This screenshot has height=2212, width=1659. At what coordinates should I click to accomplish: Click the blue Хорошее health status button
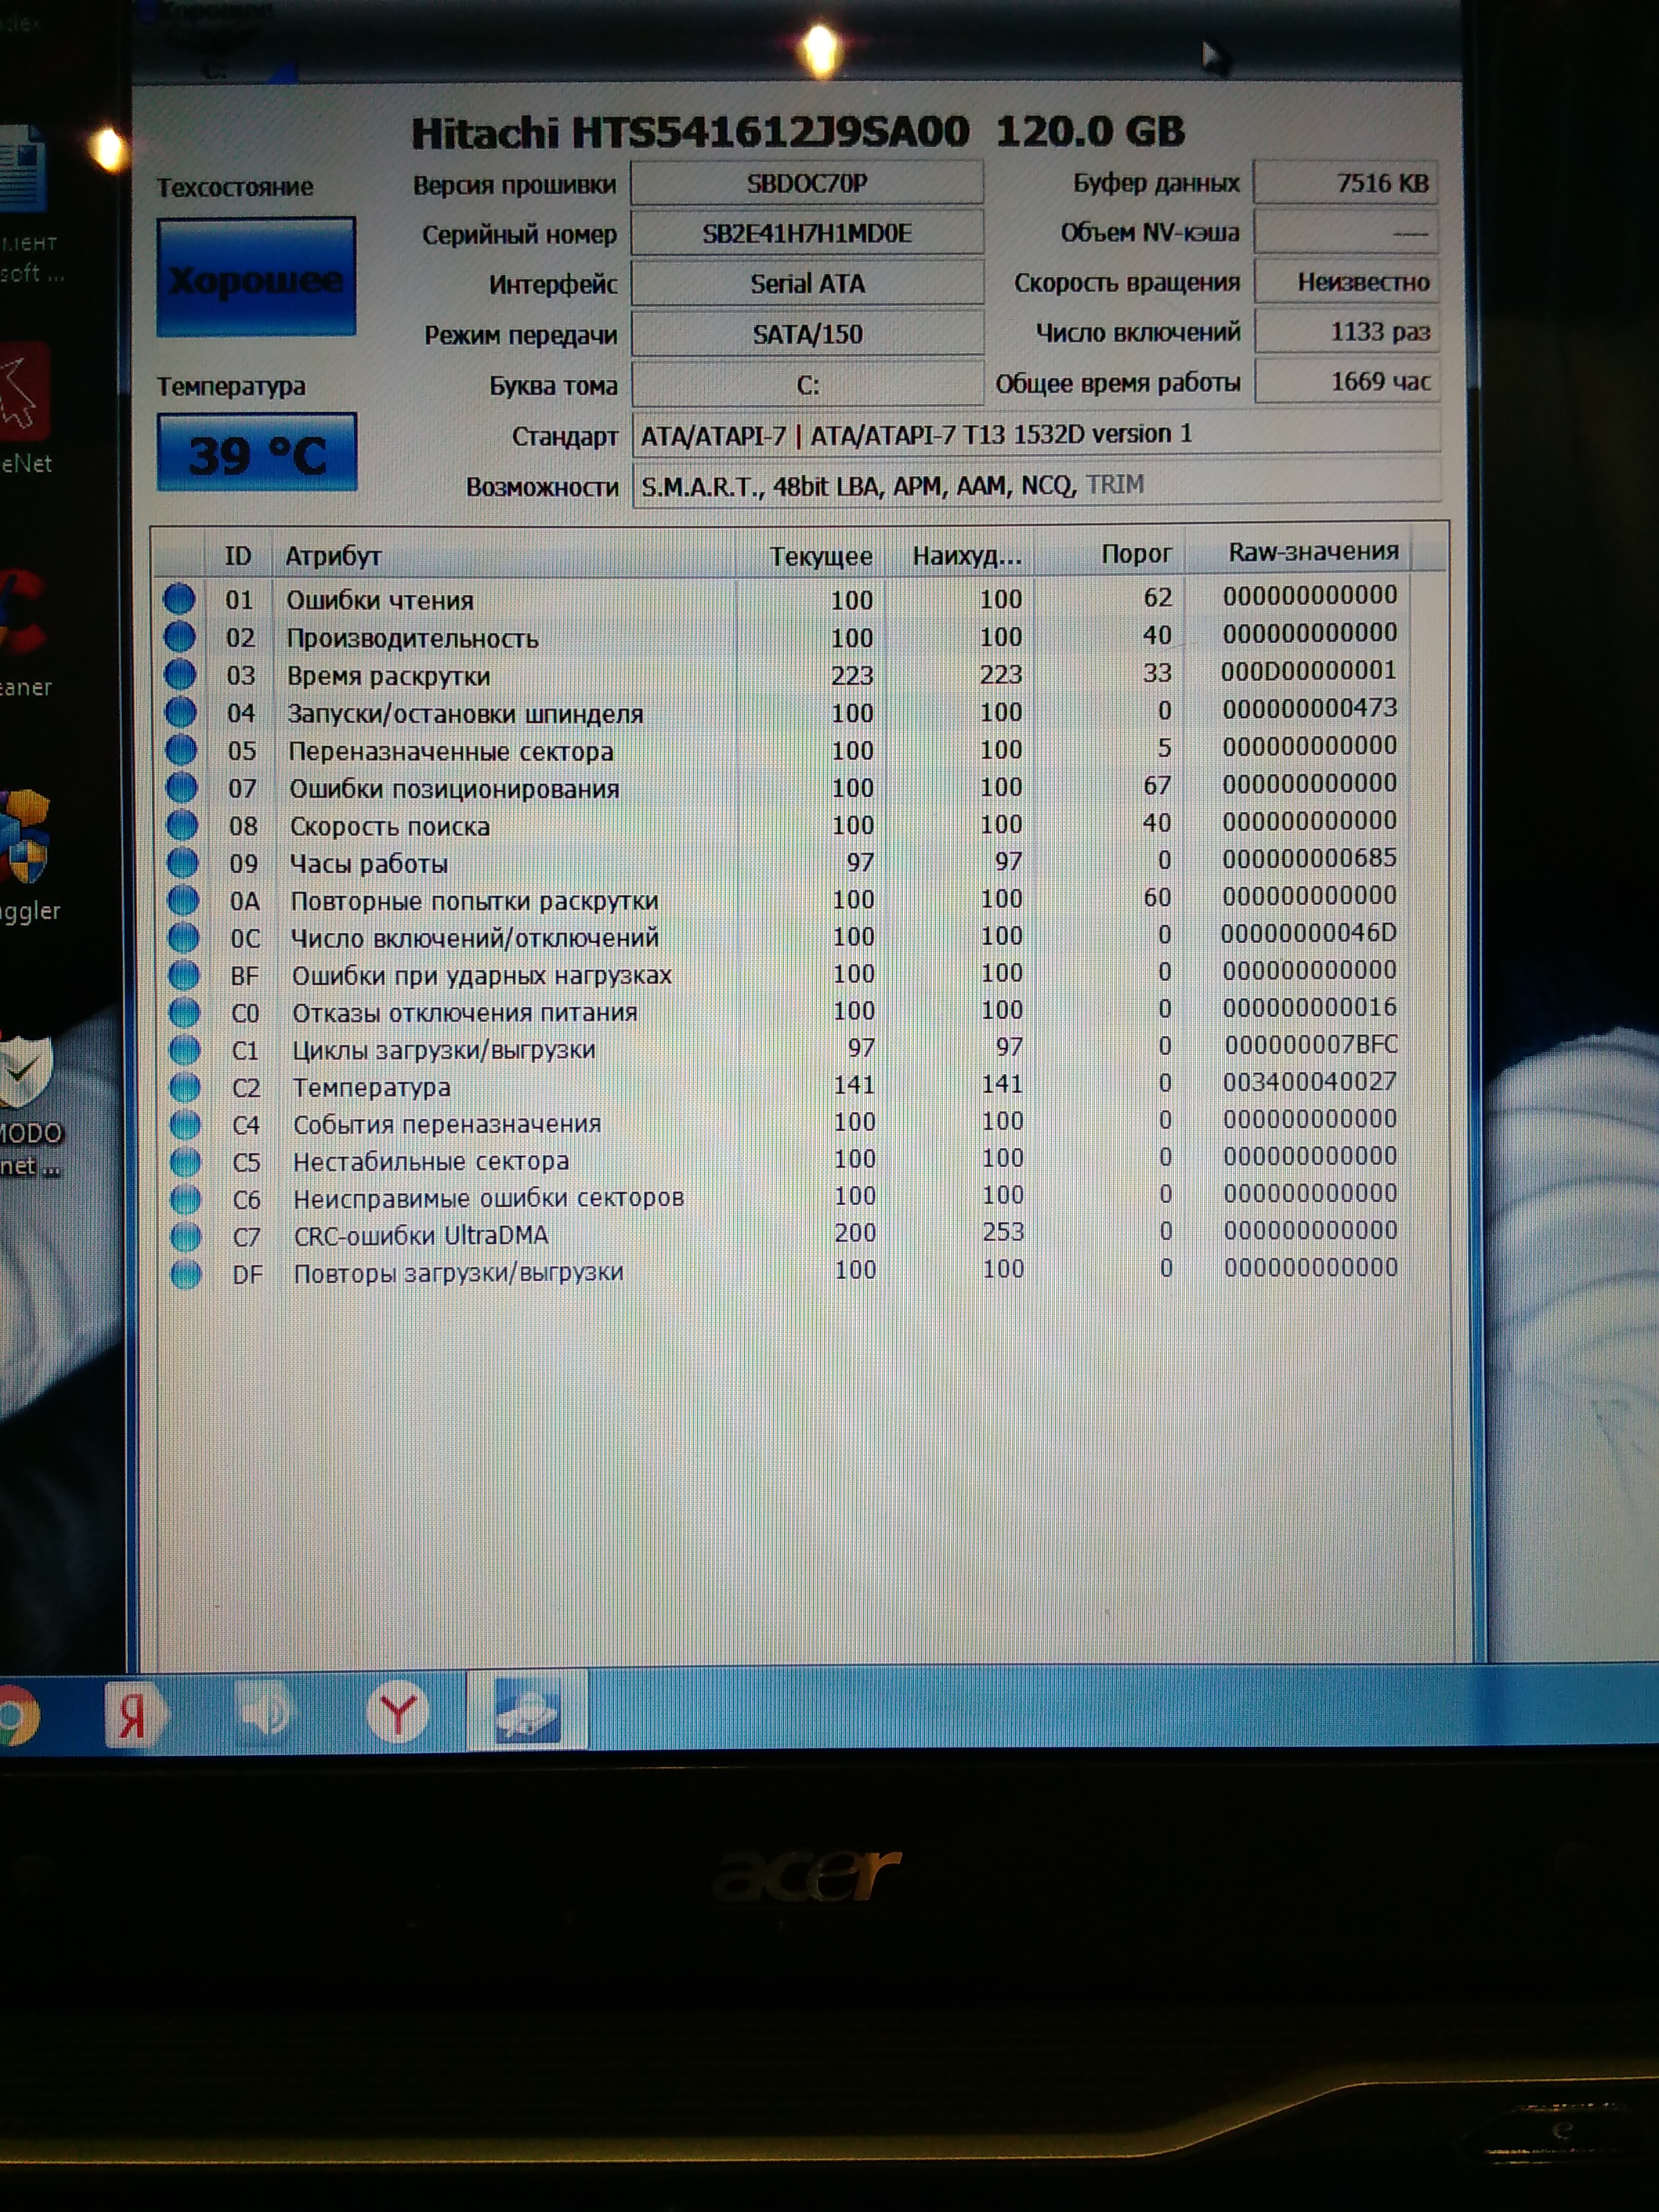[x=256, y=278]
